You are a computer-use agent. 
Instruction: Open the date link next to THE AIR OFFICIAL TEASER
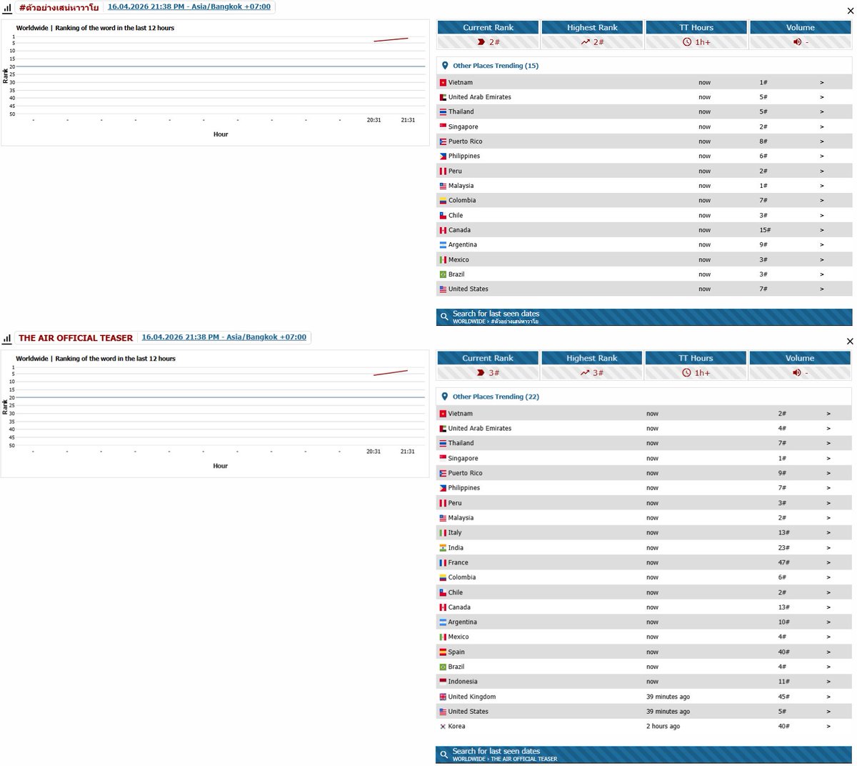[x=224, y=337]
